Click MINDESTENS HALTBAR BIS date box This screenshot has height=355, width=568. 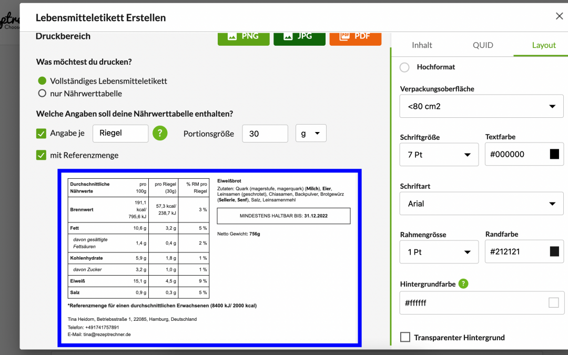pos(283,216)
